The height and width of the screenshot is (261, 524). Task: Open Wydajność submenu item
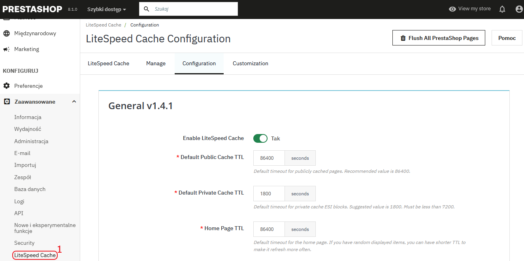pos(28,129)
